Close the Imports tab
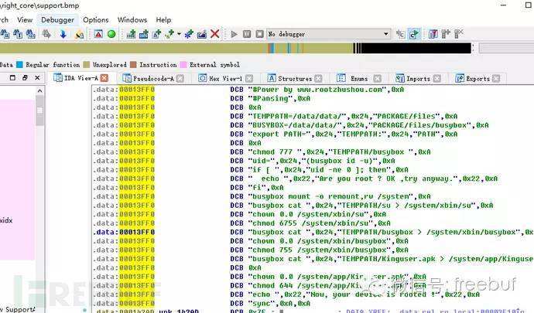The image size is (534, 313). 437,79
